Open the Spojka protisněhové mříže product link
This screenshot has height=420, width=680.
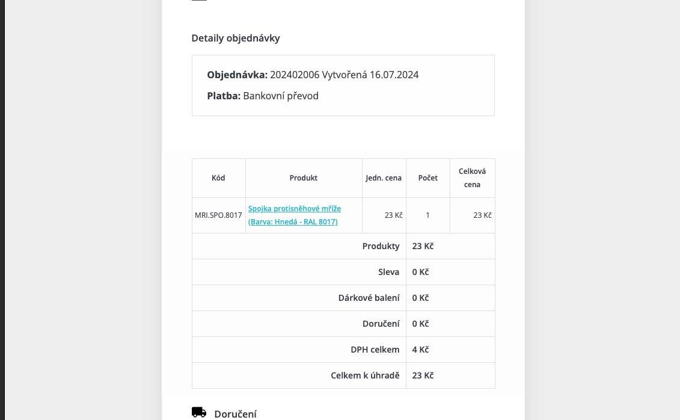click(x=295, y=209)
